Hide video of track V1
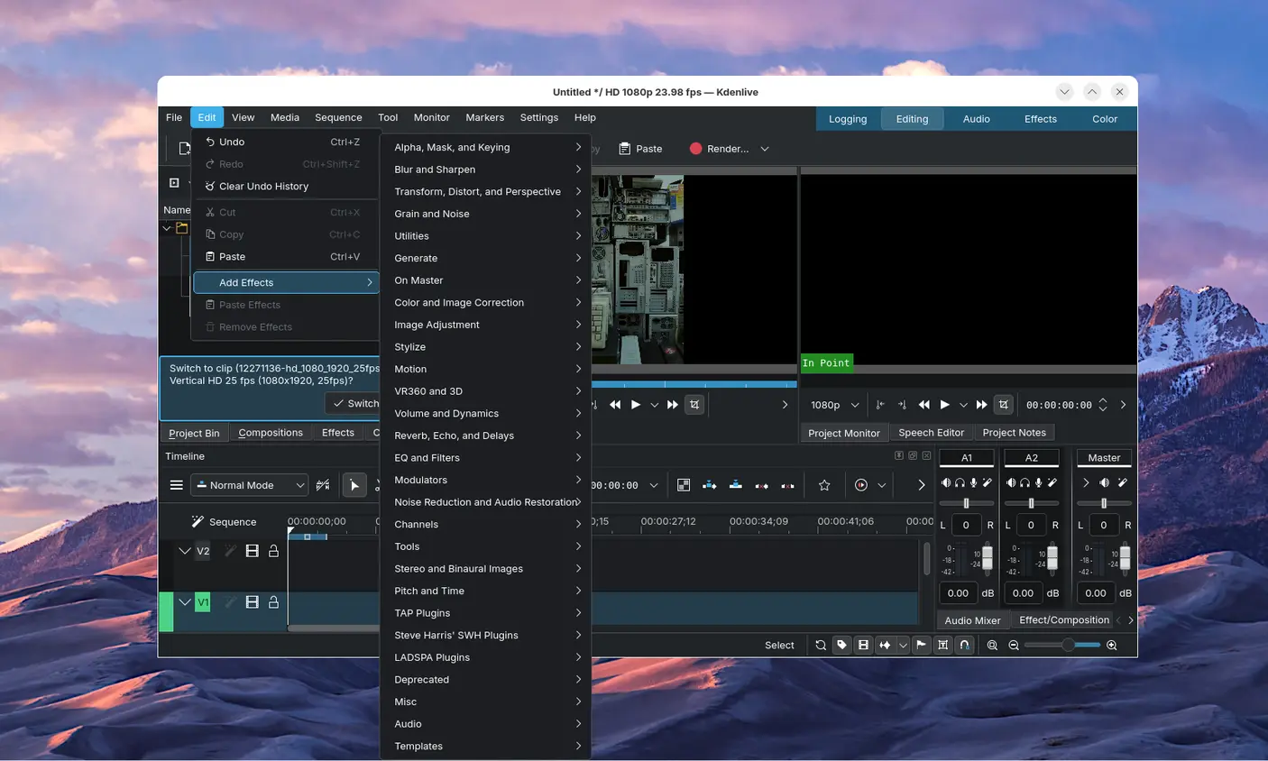 pyautogui.click(x=253, y=602)
